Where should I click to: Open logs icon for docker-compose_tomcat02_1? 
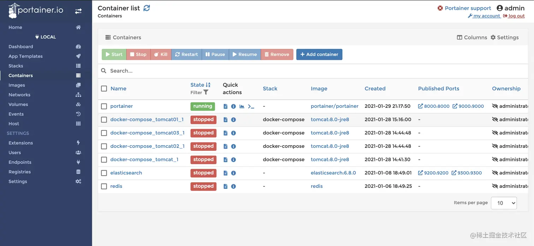226,146
